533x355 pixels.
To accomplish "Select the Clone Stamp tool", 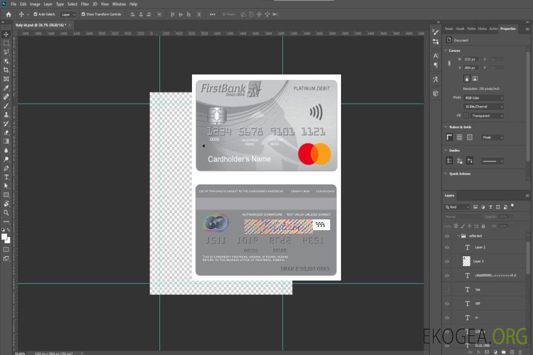I will point(6,115).
